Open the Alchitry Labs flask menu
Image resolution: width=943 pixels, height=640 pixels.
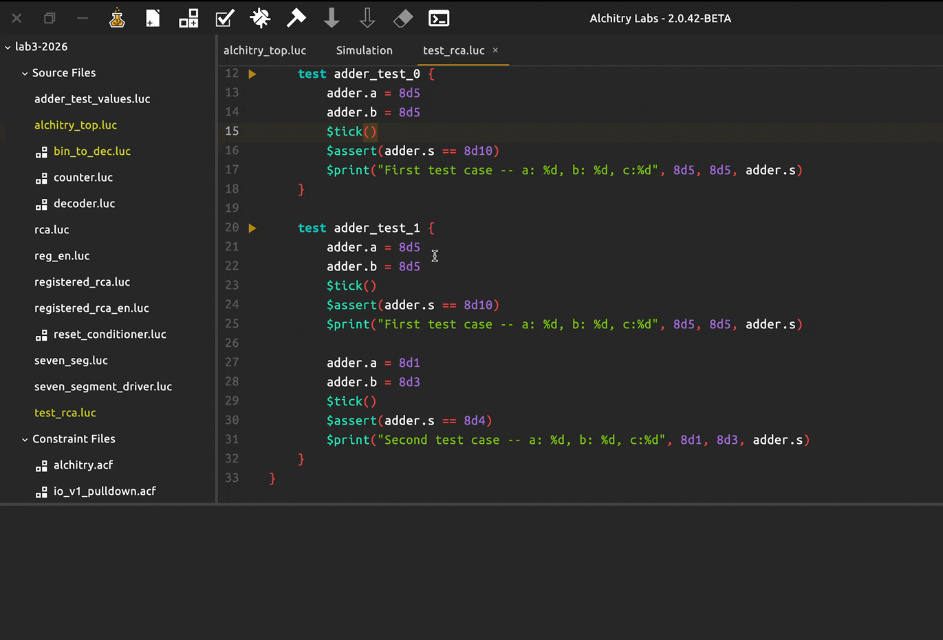click(x=117, y=19)
